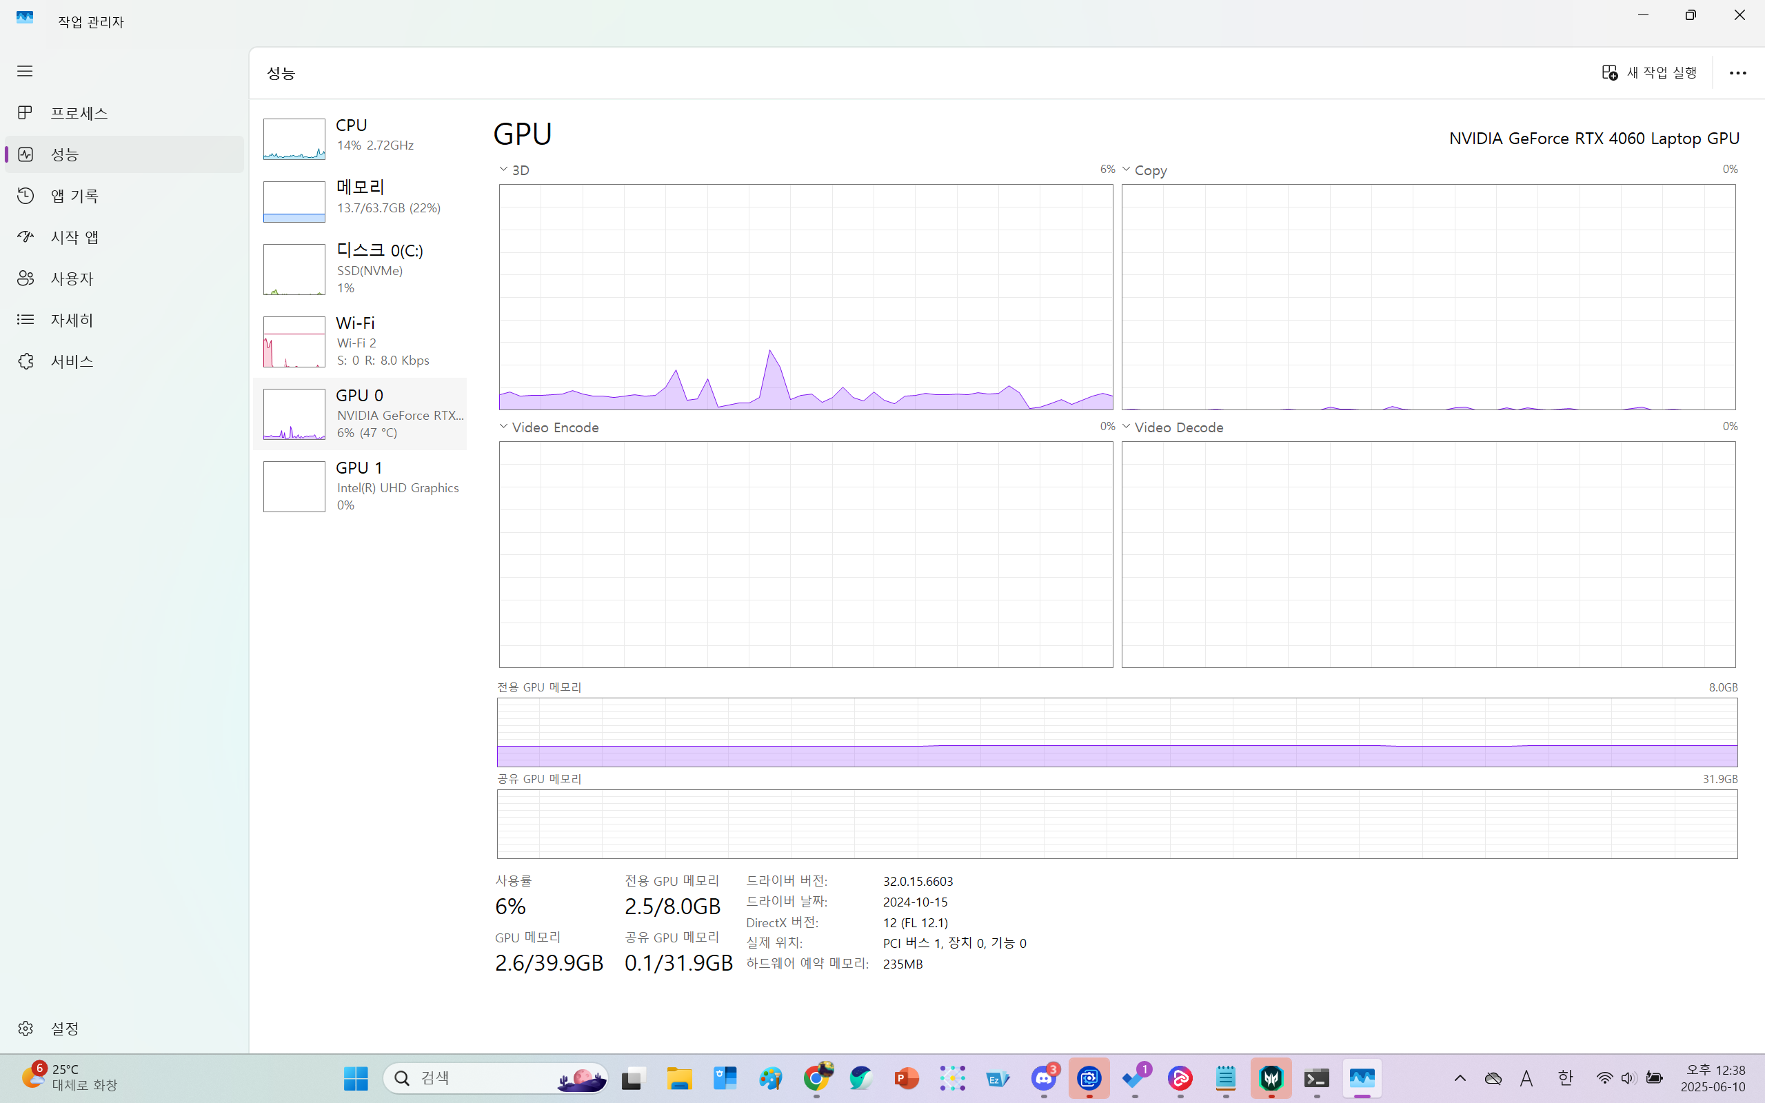Viewport: 1765px width, 1103px height.
Task: Open the Windows Start menu
Action: tap(355, 1078)
